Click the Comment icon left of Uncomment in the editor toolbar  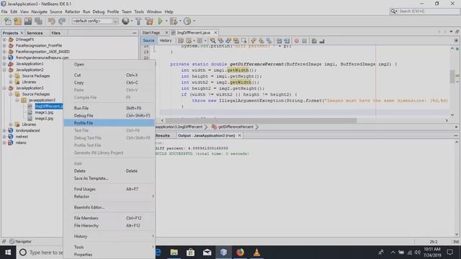314,41
